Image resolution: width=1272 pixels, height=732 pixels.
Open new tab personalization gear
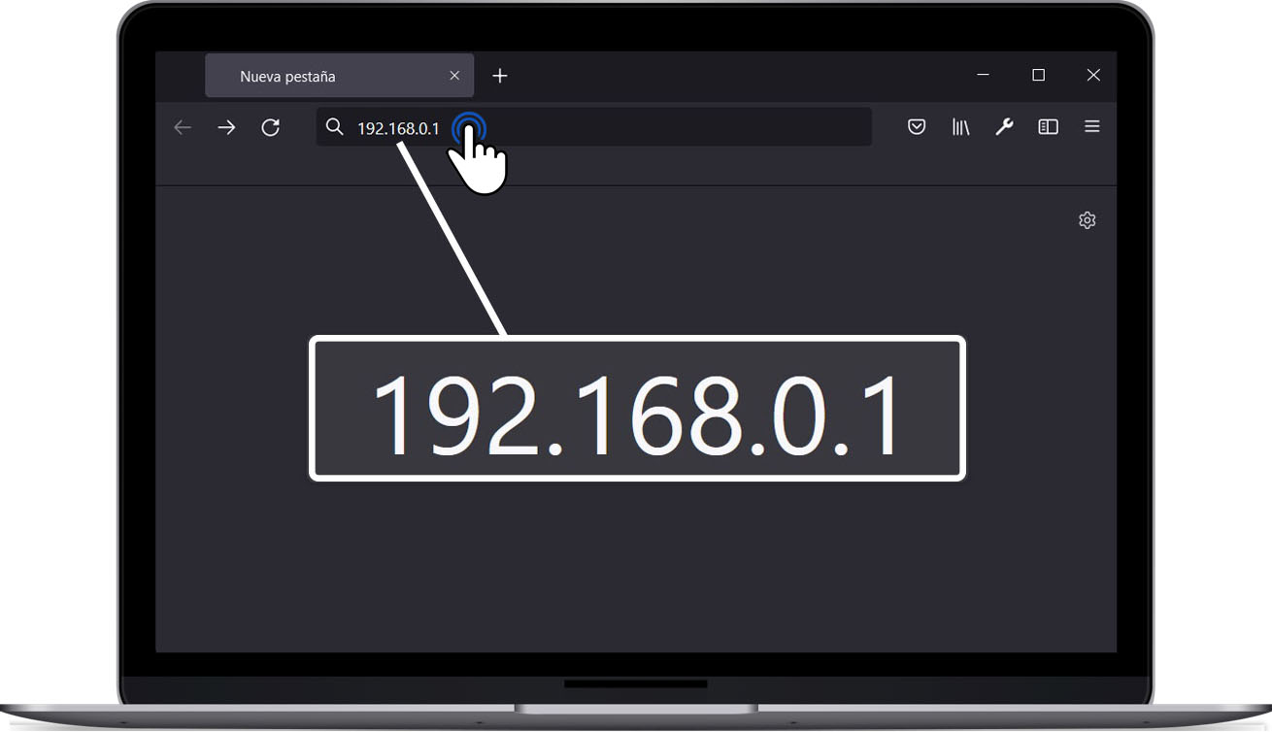pos(1087,220)
